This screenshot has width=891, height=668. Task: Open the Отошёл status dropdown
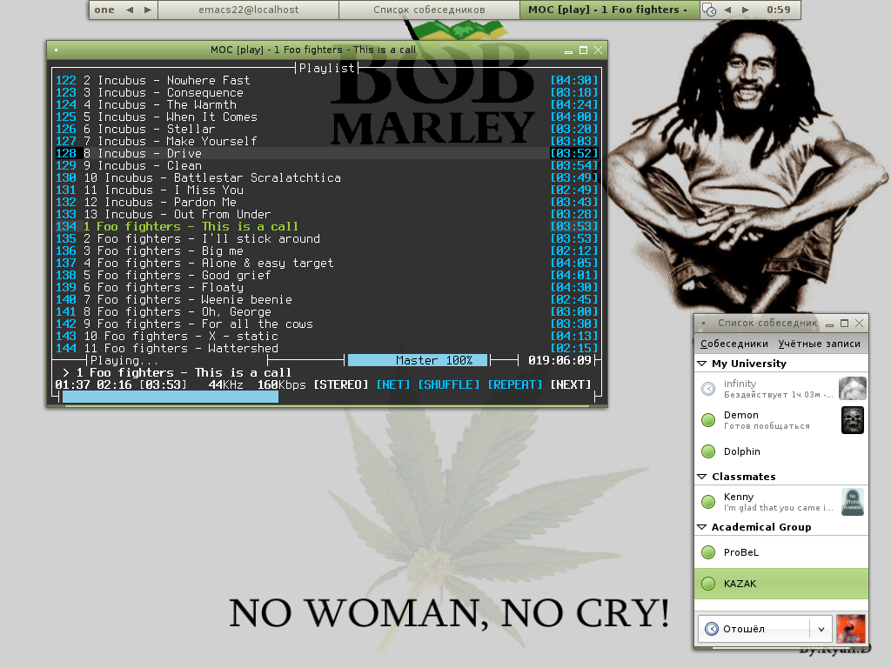pyautogui.click(x=765, y=629)
